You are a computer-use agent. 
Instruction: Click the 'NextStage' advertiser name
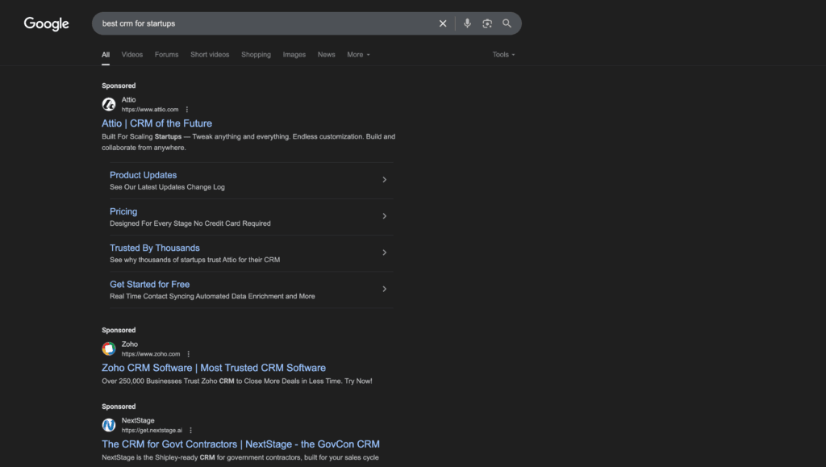coord(138,420)
